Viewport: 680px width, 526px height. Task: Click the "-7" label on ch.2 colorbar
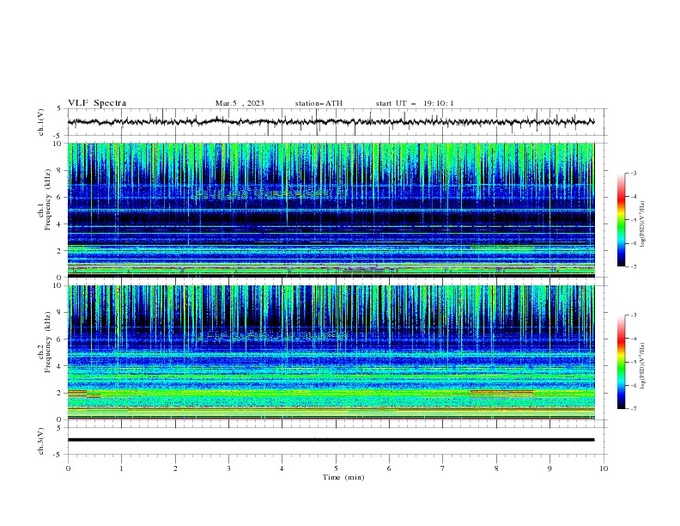634,408
